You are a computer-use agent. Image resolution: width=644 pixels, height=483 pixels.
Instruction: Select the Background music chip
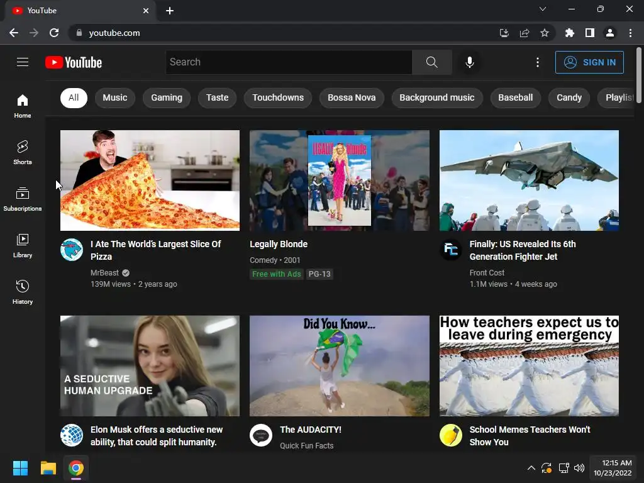pyautogui.click(x=437, y=97)
